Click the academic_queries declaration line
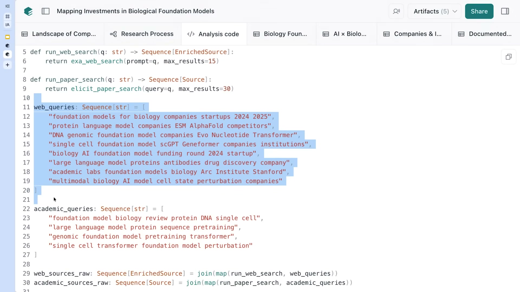 click(x=99, y=209)
